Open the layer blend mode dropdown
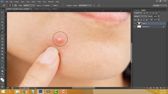Screen dimensions: 168x94 pos(140,16)
